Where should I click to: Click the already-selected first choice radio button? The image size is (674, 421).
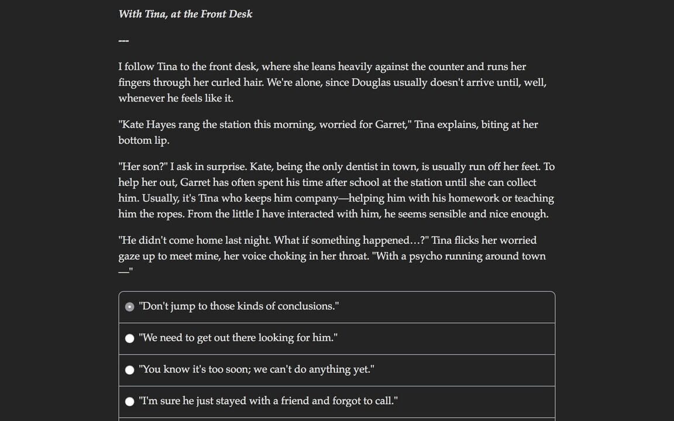tap(129, 306)
